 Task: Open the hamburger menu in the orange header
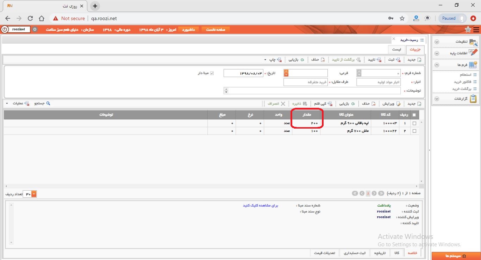pos(476,30)
